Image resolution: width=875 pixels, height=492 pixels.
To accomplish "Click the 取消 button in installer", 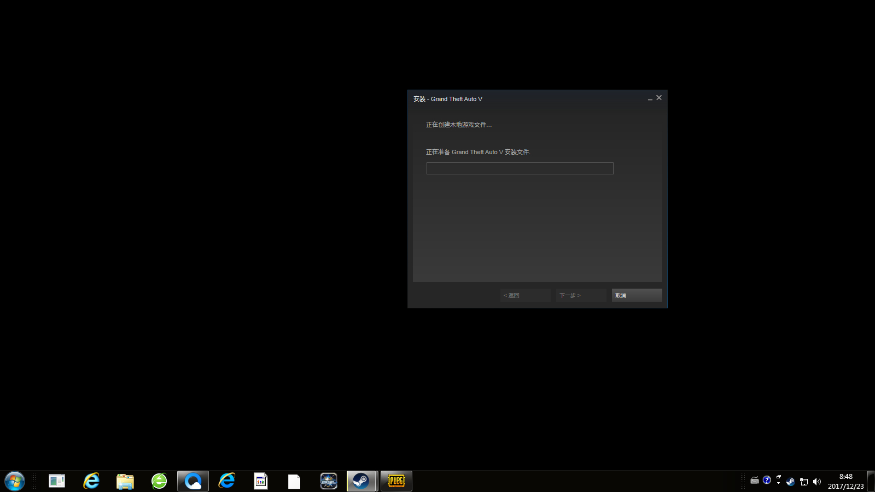I will click(x=637, y=295).
